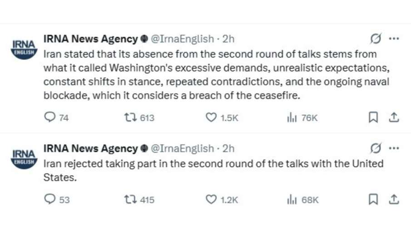Open more options for the first tweet
This screenshot has height=231, width=411.
point(394,39)
